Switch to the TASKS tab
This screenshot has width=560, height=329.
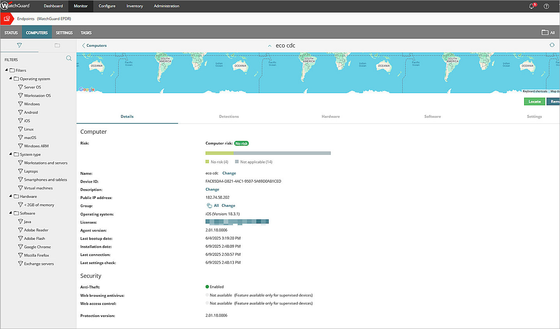[x=86, y=33]
